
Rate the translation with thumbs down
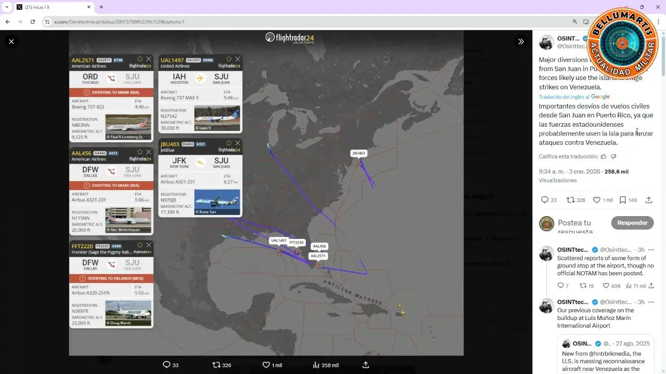613,156
